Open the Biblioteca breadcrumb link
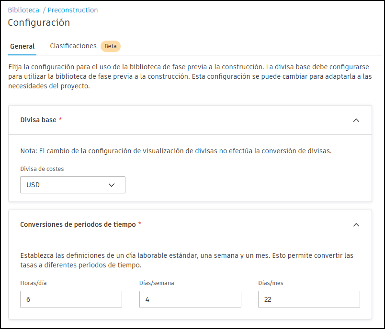This screenshot has height=329, width=385. [23, 10]
